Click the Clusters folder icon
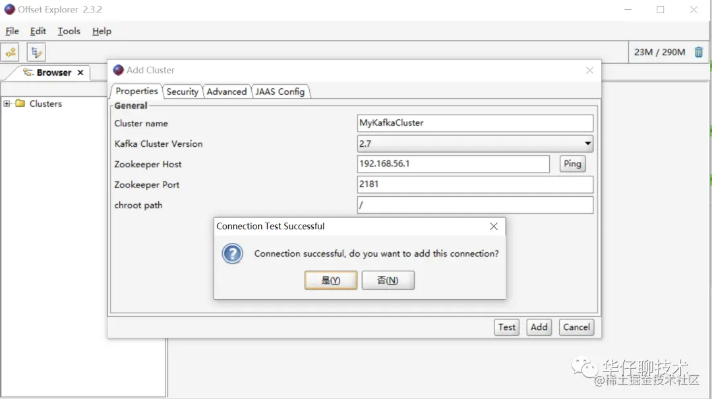 coord(20,103)
